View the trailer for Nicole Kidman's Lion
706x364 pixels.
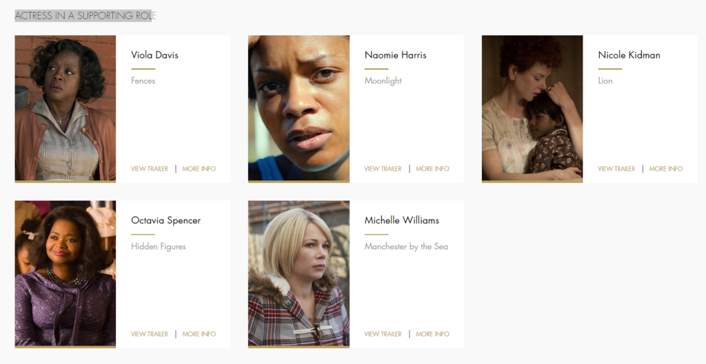tap(616, 169)
